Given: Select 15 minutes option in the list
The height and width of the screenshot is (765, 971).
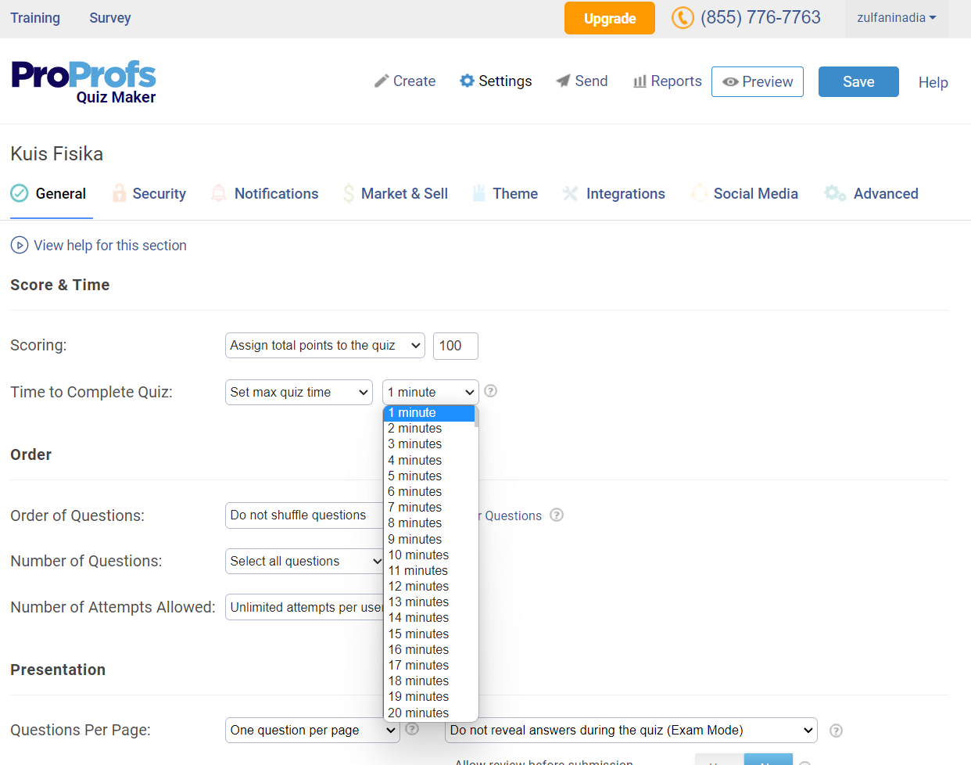Looking at the screenshot, I should coord(418,634).
